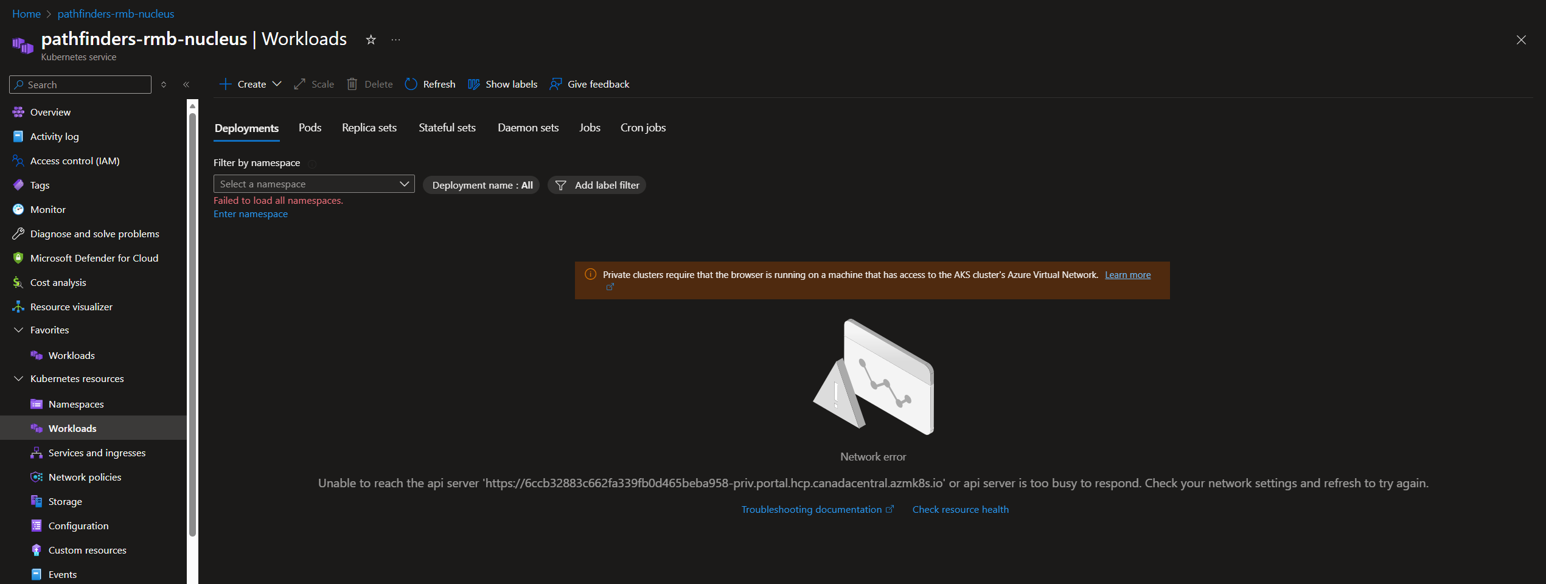Collapse the Kubernetes resources section

tap(18, 378)
